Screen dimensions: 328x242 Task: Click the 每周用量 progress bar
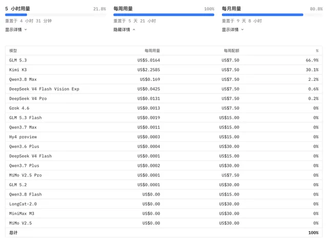[164, 15]
